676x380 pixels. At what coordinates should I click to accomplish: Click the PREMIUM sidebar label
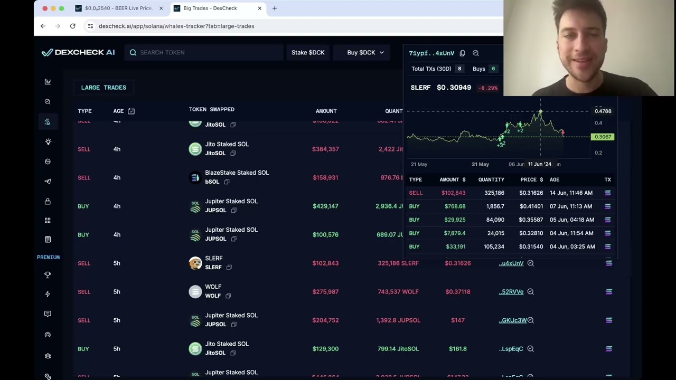point(48,257)
